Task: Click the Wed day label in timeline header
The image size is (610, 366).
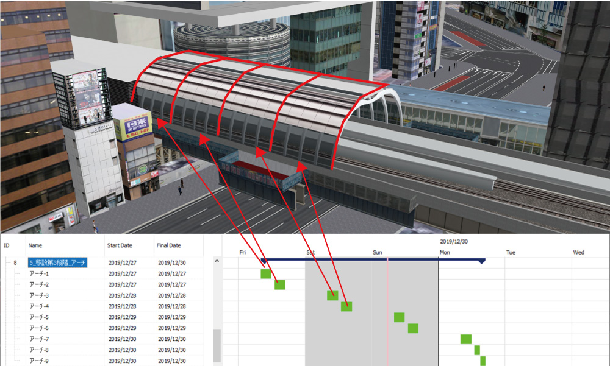Action: (x=578, y=252)
